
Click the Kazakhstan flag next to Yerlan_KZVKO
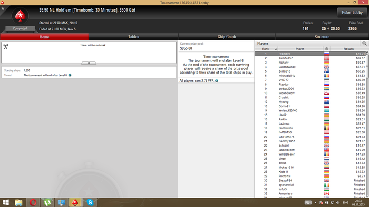[327, 110]
